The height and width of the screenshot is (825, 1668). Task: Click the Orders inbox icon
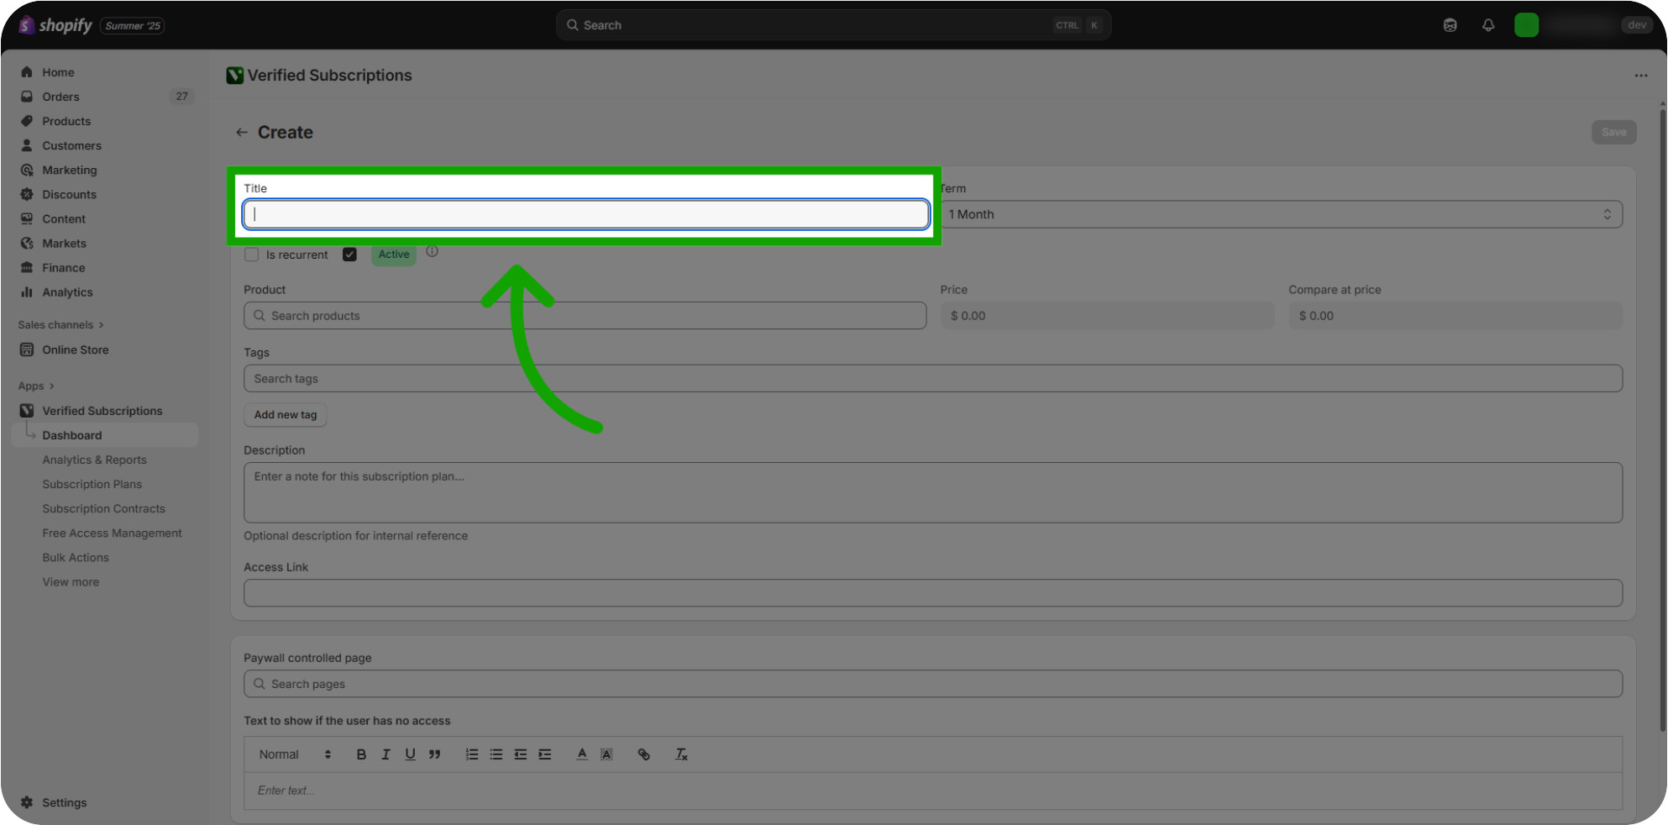tap(27, 97)
